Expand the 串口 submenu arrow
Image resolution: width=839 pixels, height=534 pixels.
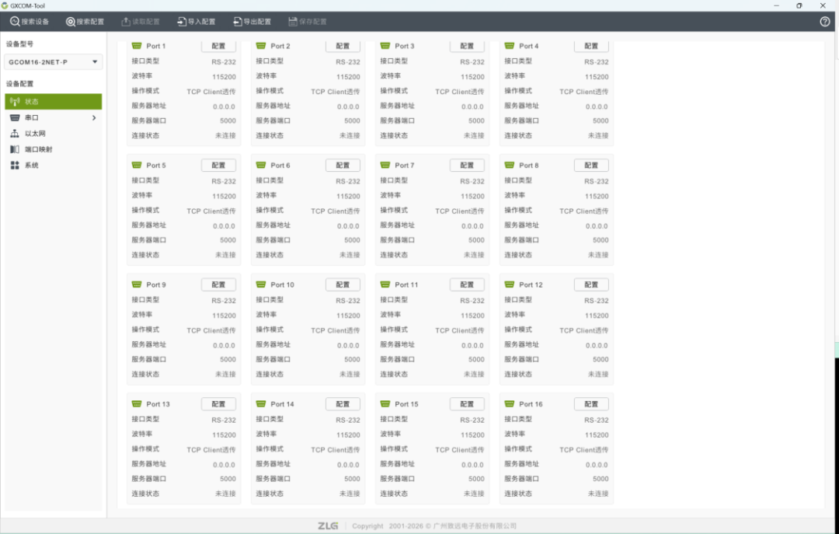pyautogui.click(x=94, y=118)
